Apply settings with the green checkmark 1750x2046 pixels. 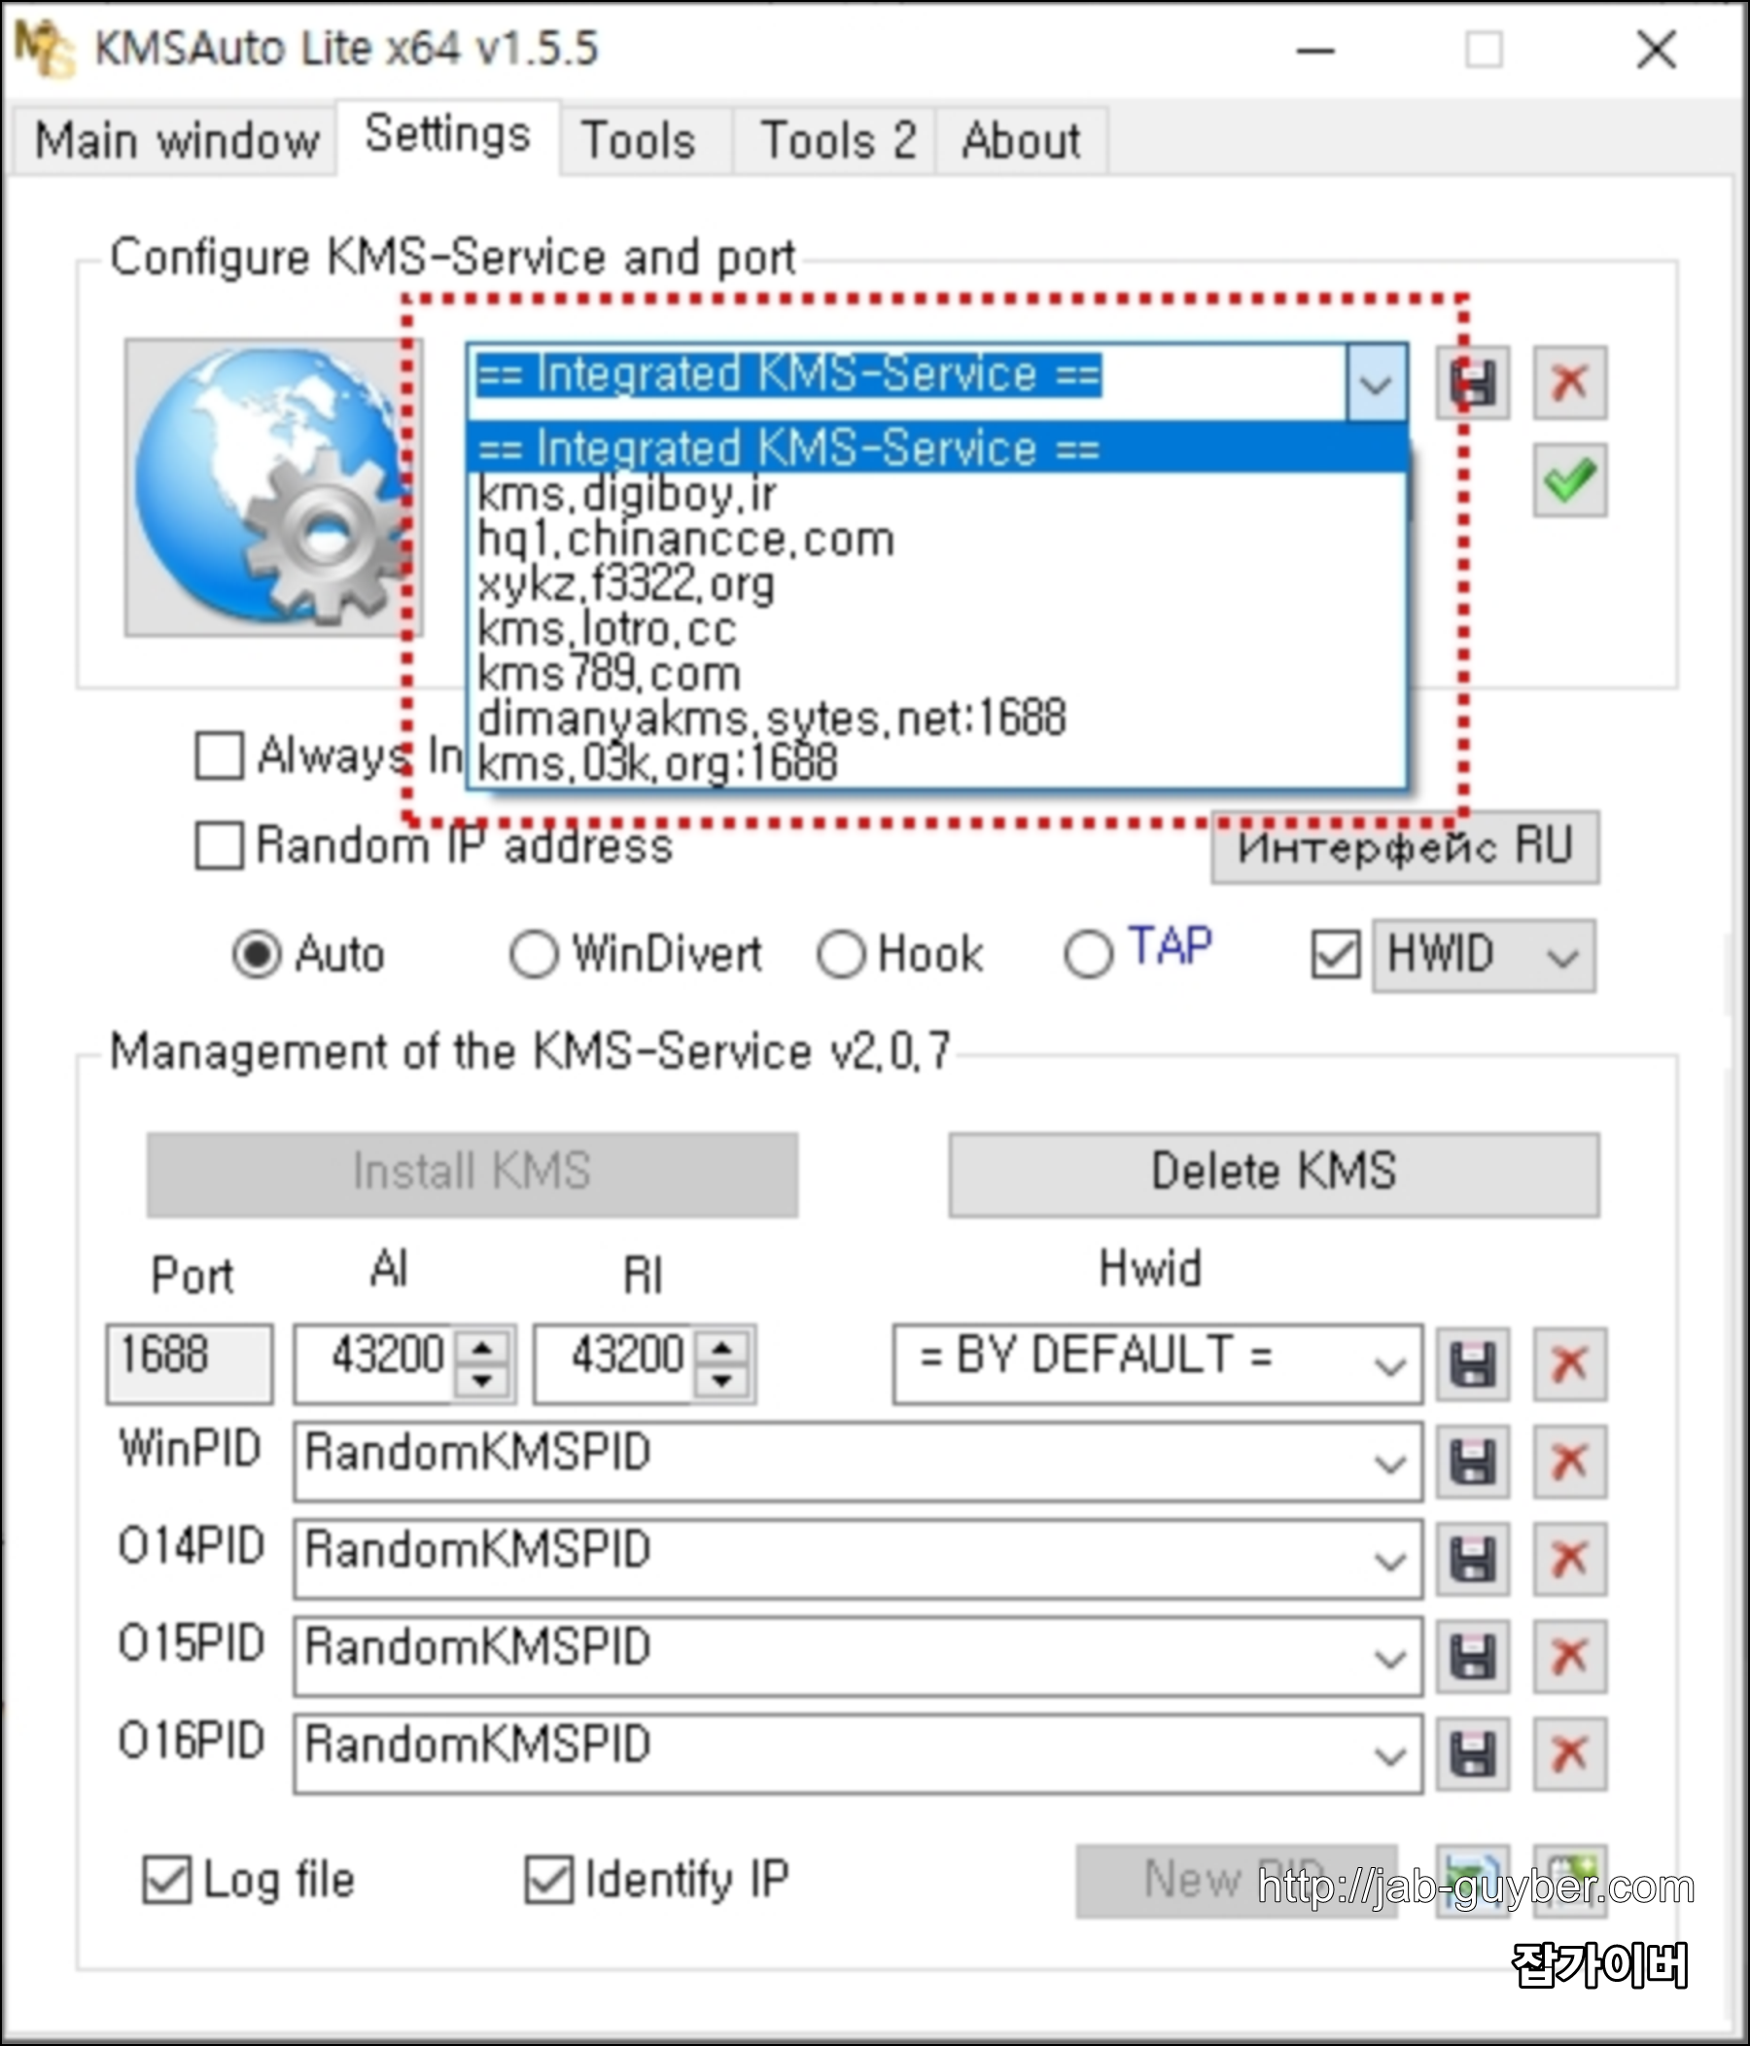pos(1569,480)
